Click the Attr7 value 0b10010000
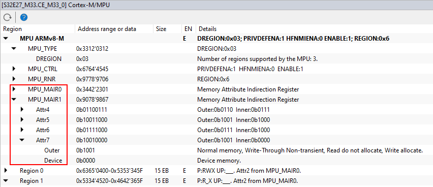This screenshot has width=433, height=187. coord(91,140)
